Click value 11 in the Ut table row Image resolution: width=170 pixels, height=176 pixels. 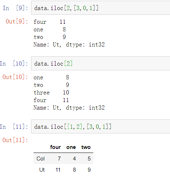pyautogui.click(x=58, y=170)
